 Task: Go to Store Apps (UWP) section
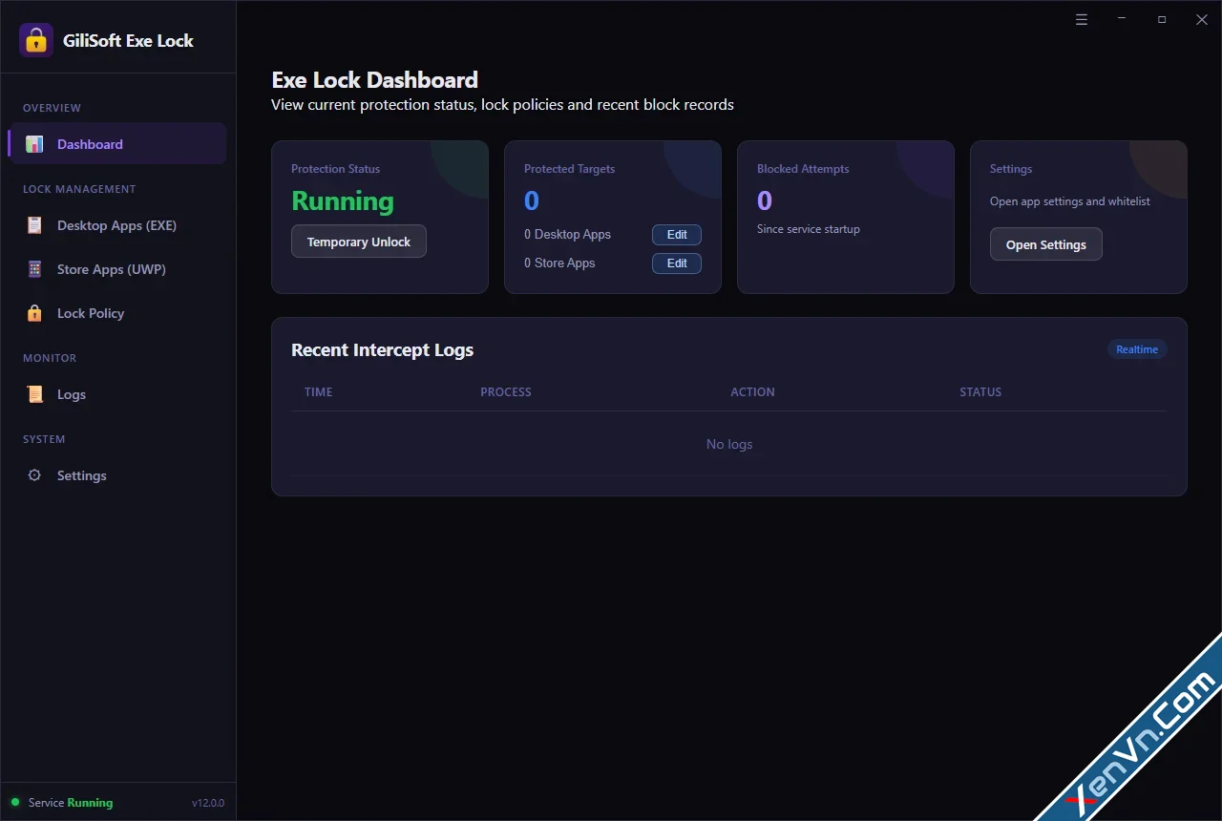pyautogui.click(x=118, y=269)
